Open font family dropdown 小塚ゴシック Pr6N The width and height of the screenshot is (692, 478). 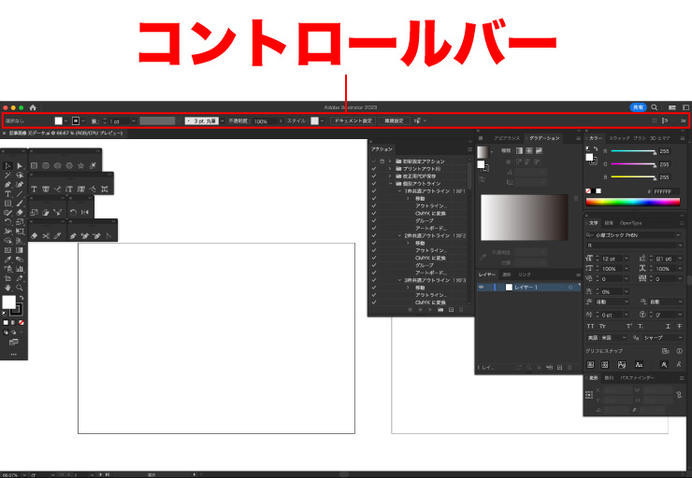coord(679,235)
